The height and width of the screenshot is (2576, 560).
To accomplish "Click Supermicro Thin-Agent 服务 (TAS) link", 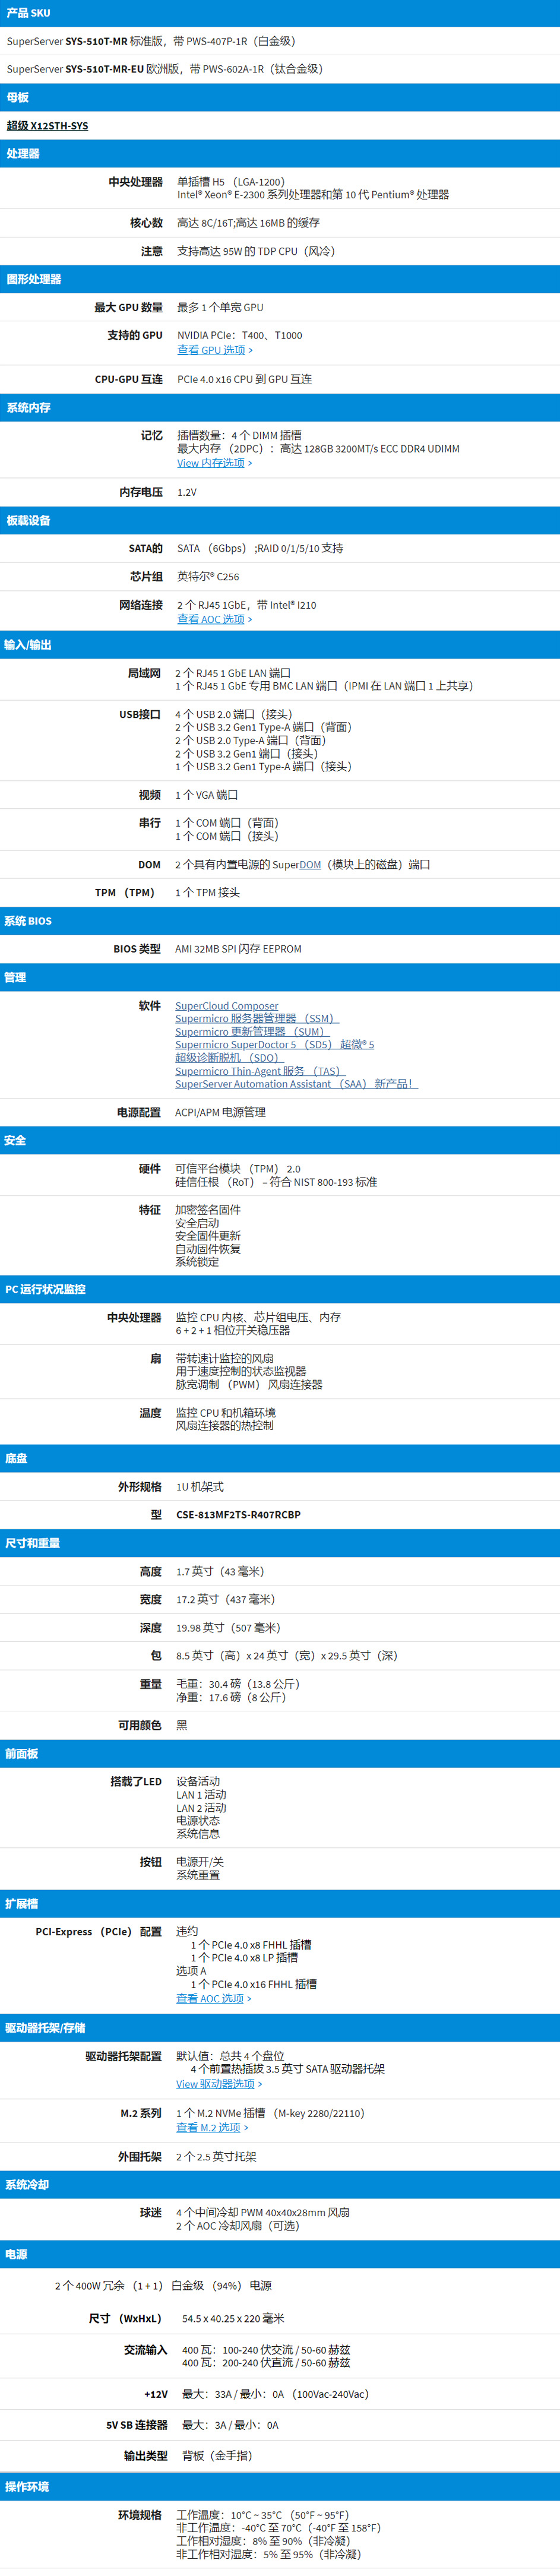I will [258, 1071].
